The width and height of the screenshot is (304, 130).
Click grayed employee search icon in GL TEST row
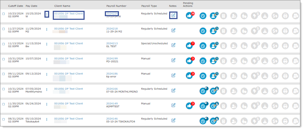234,46
